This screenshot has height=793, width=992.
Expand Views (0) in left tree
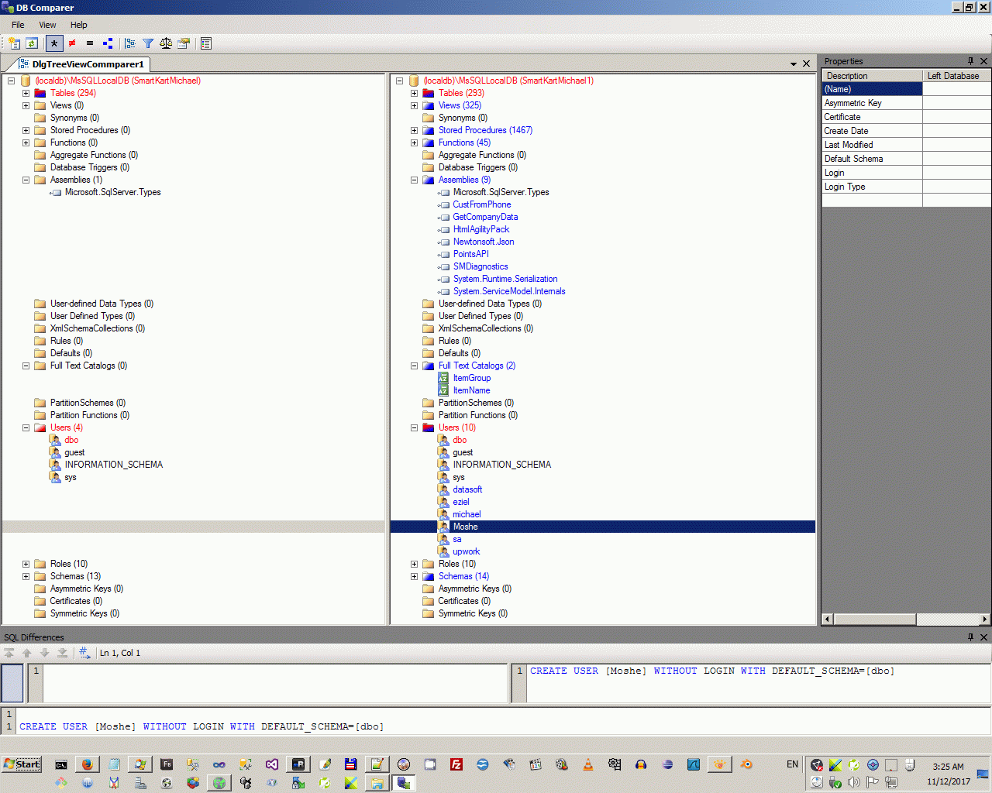tap(26, 105)
